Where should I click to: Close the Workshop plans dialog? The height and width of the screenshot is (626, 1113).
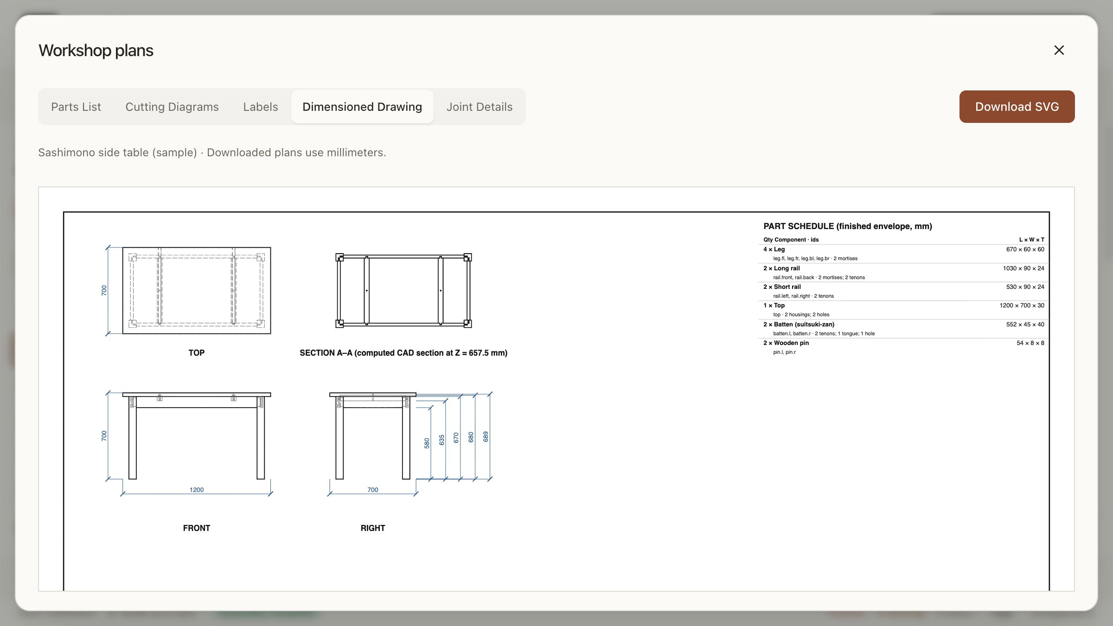(x=1059, y=50)
